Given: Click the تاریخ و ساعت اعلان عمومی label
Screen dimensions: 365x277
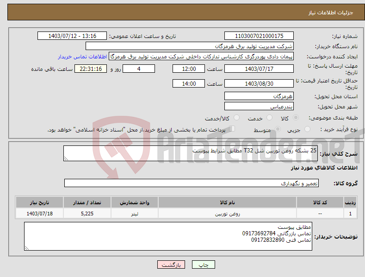Looking at the screenshot, I should (142, 36).
